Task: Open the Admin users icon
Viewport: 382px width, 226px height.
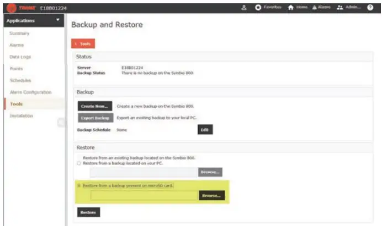Action: (340, 8)
